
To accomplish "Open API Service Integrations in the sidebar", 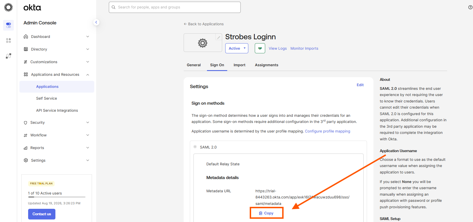I will (x=57, y=111).
